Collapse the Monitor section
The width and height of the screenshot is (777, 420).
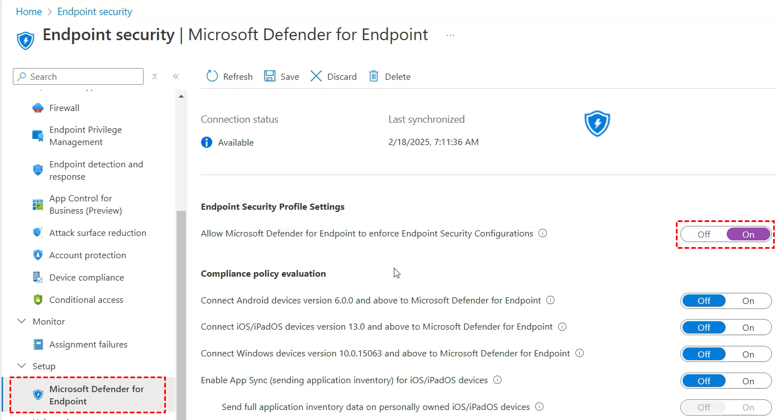click(22, 321)
